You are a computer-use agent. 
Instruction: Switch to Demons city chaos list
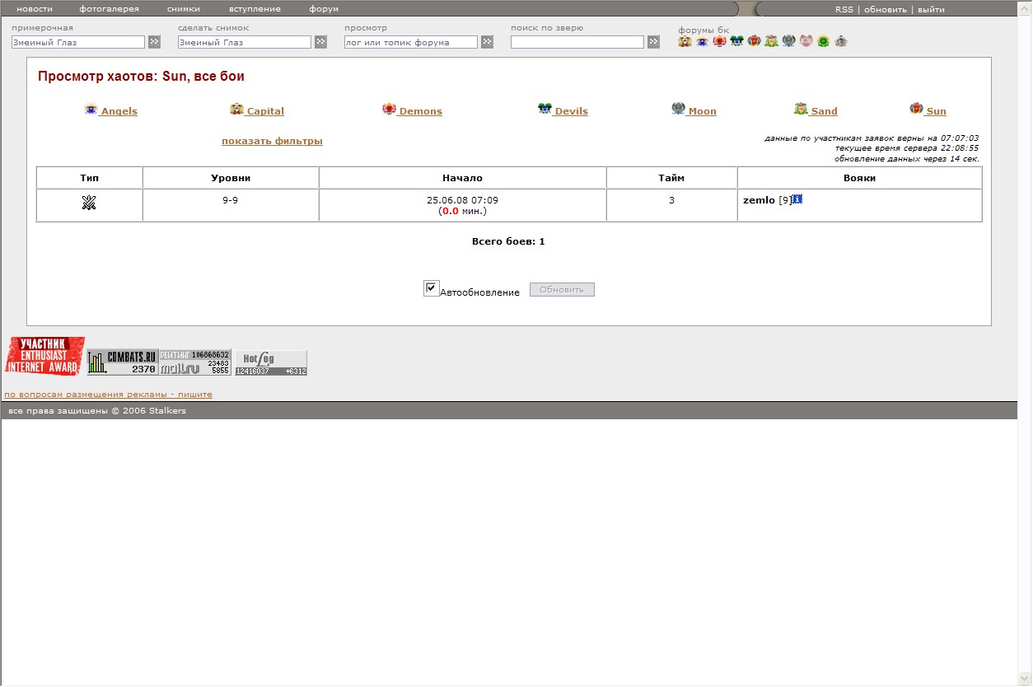click(420, 111)
